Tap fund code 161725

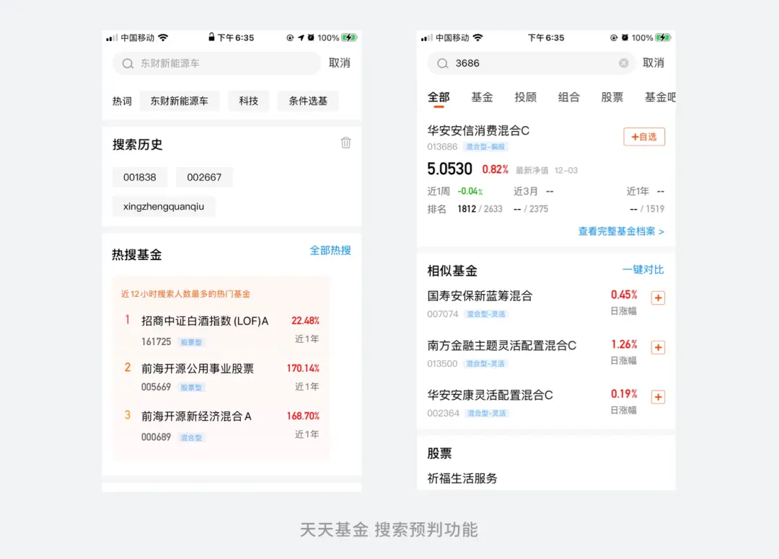pyautogui.click(x=156, y=341)
